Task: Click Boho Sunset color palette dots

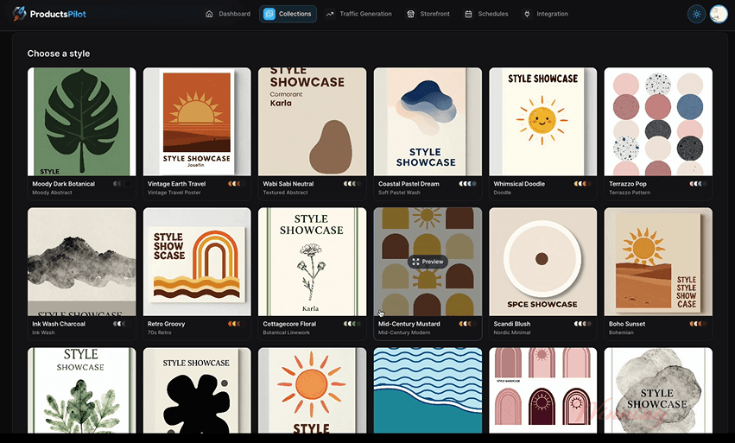Action: [x=699, y=324]
